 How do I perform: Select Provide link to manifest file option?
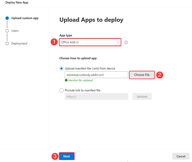point(62,90)
